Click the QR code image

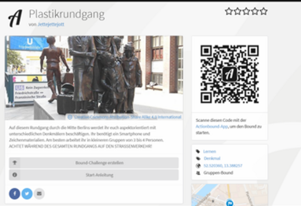[230, 74]
